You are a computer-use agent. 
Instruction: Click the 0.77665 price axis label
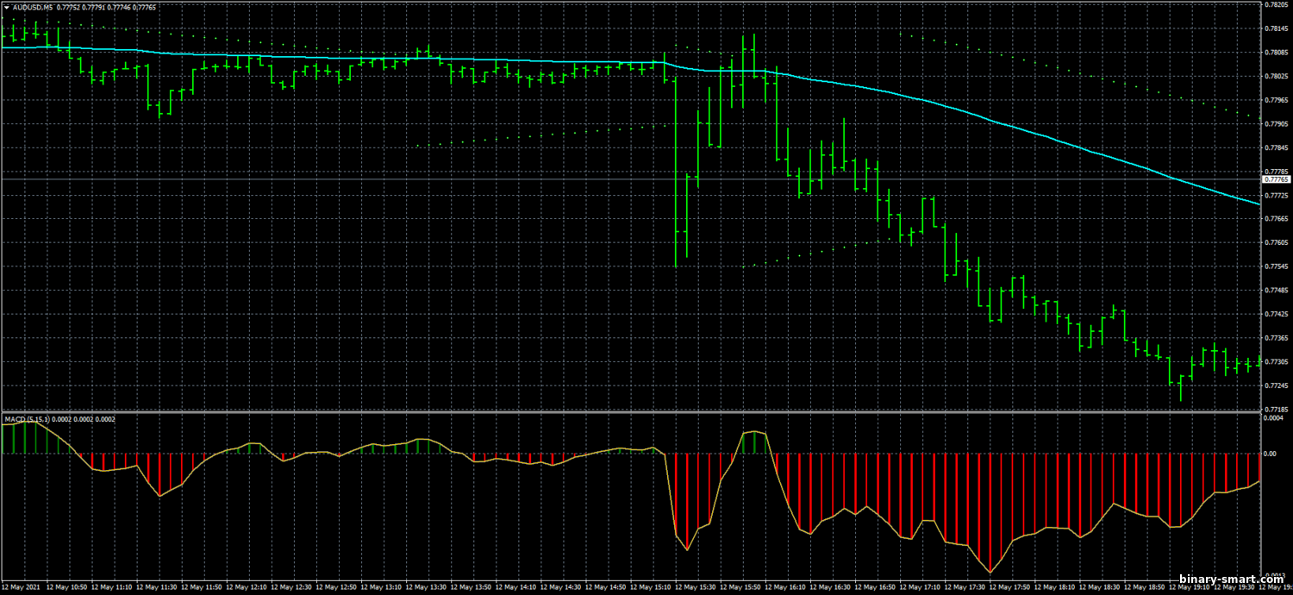coord(1277,219)
